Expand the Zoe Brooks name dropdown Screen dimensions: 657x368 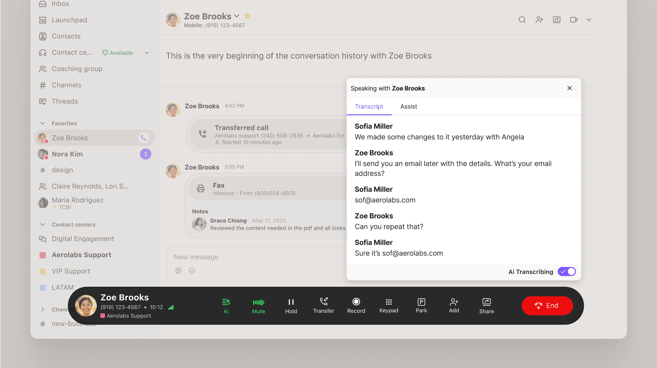pyautogui.click(x=237, y=16)
